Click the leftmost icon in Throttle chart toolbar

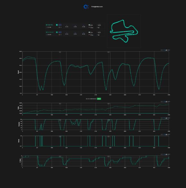coord(161,118)
